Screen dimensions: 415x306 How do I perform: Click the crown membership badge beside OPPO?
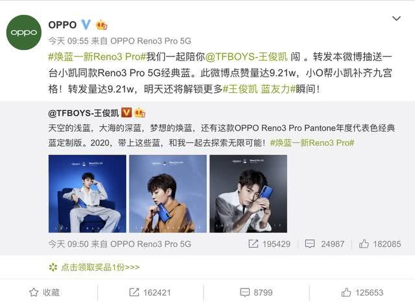click(102, 25)
